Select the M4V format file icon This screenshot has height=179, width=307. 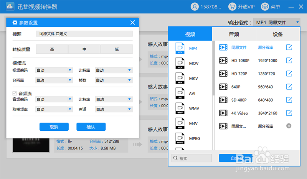tap(180, 123)
